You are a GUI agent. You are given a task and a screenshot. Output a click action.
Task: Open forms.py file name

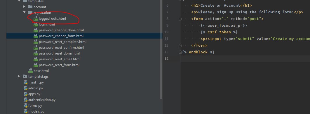(35, 106)
